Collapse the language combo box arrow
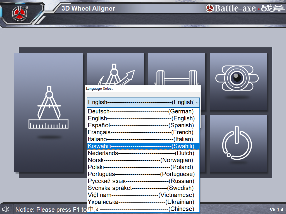 tap(197, 103)
